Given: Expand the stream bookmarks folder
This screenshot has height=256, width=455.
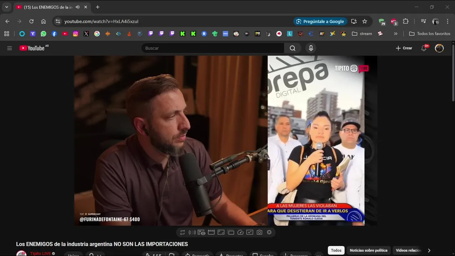Looking at the screenshot, I should 362,34.
